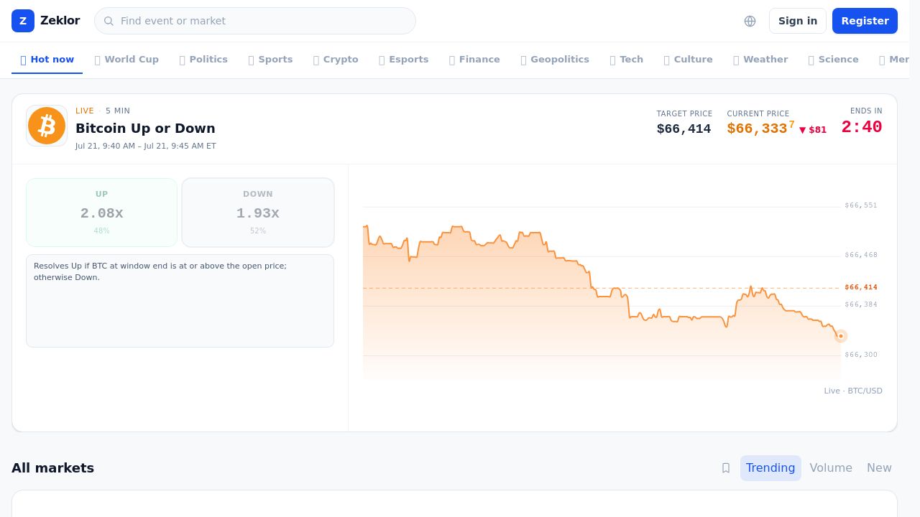Open the language globe icon

(750, 21)
